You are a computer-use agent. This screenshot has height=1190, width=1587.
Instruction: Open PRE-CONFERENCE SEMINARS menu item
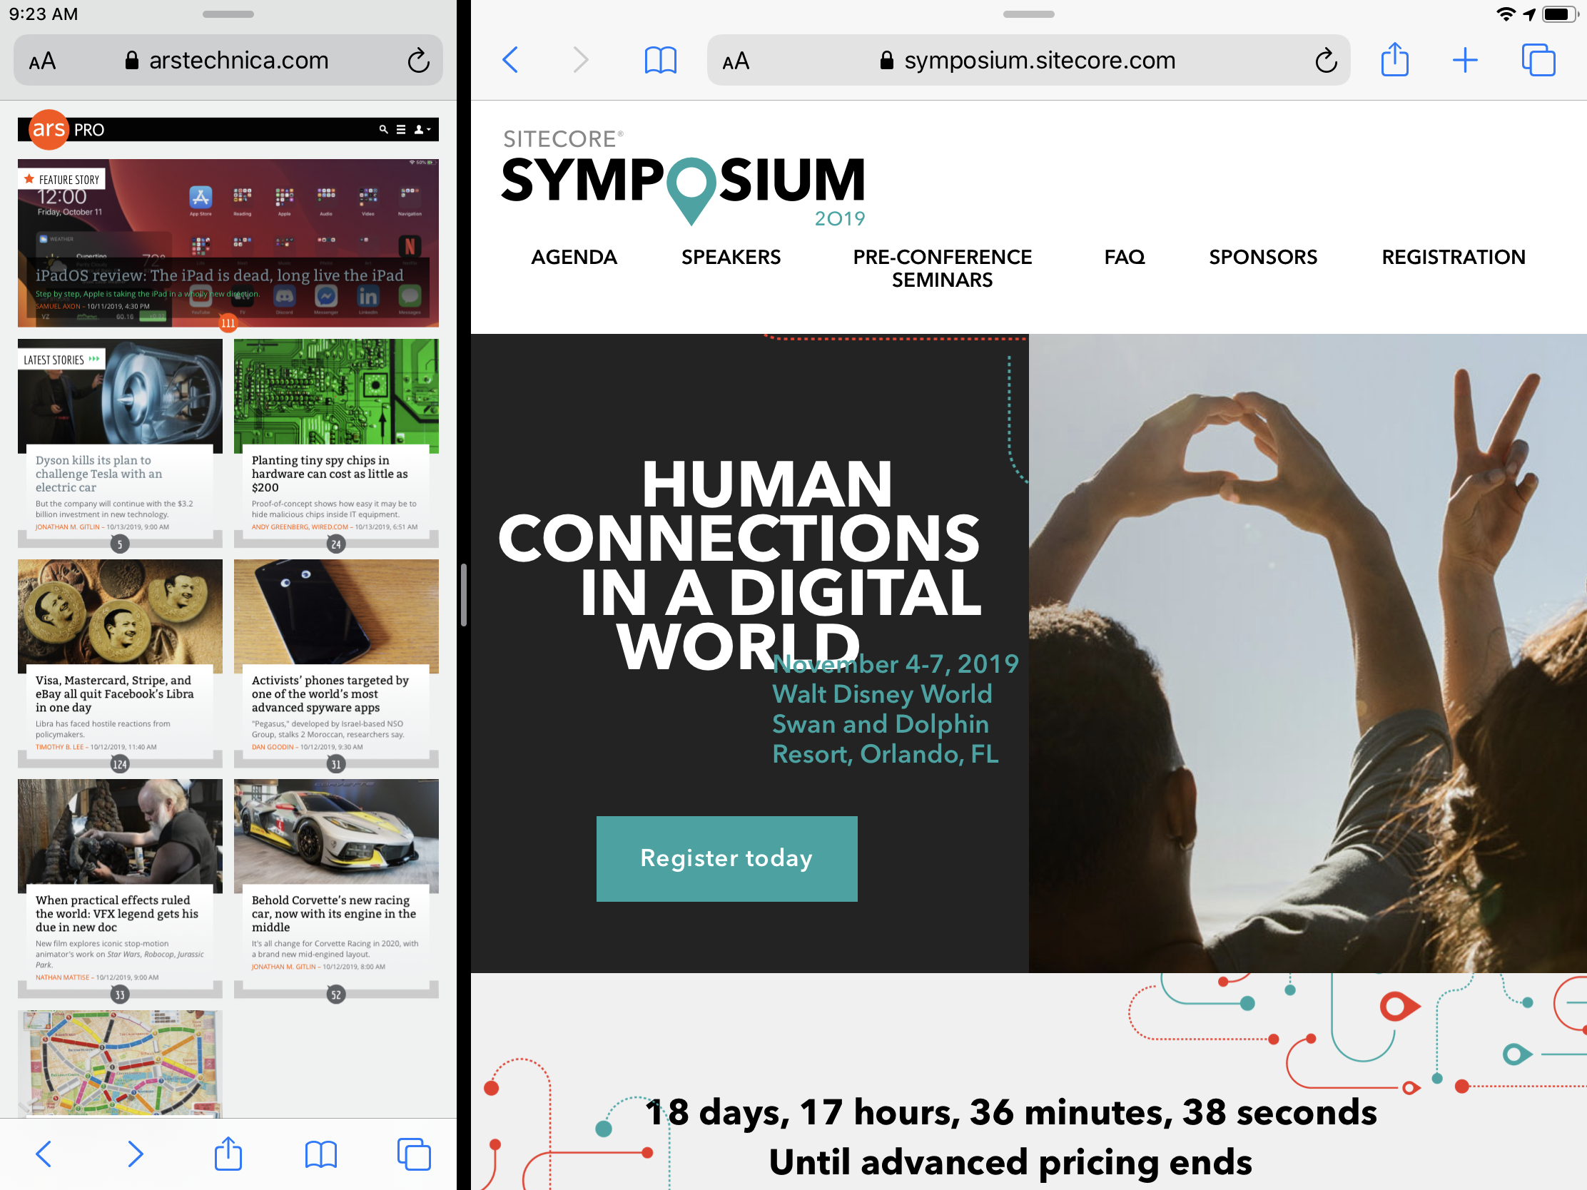[x=941, y=268]
